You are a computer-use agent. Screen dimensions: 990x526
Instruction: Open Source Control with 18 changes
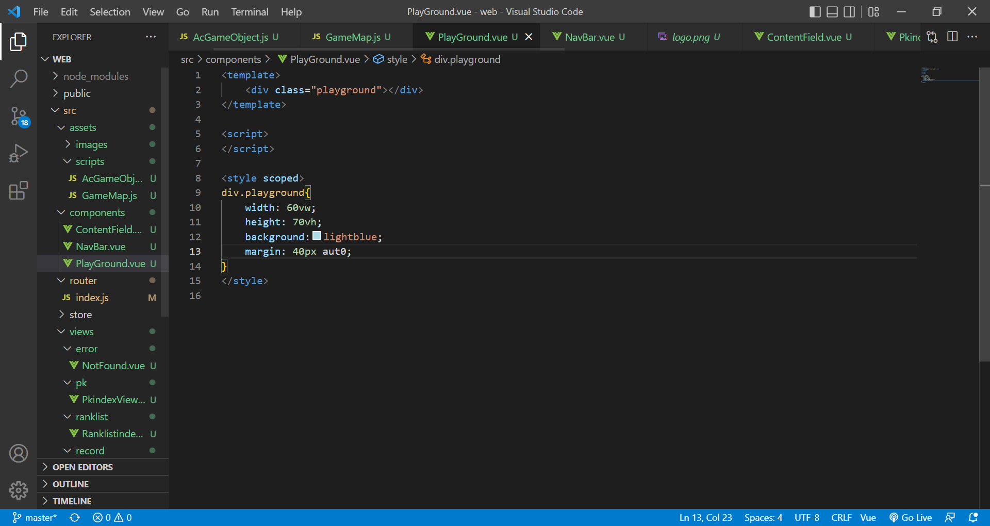pos(20,117)
